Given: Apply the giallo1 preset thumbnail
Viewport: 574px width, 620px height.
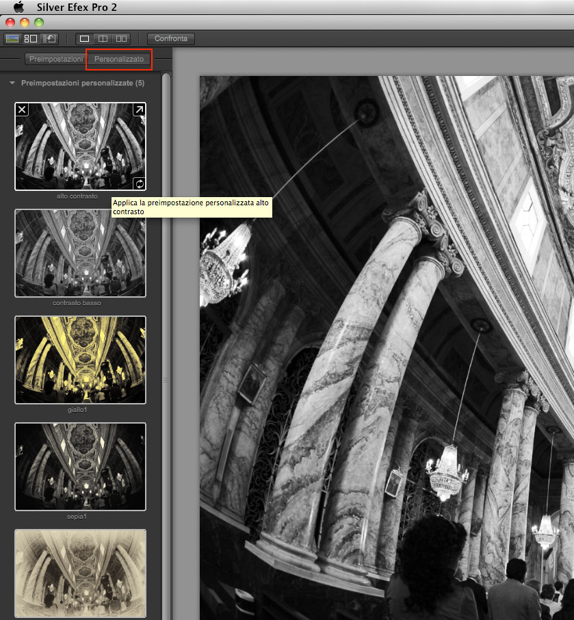Looking at the screenshot, I should tap(80, 360).
